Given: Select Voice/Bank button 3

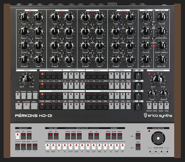Looking at the screenshot, I should (x=29, y=147).
